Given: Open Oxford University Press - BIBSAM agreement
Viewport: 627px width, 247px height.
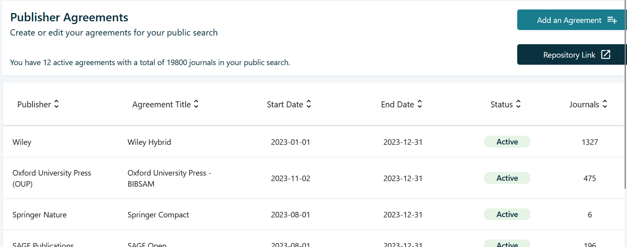Looking at the screenshot, I should coord(169,178).
